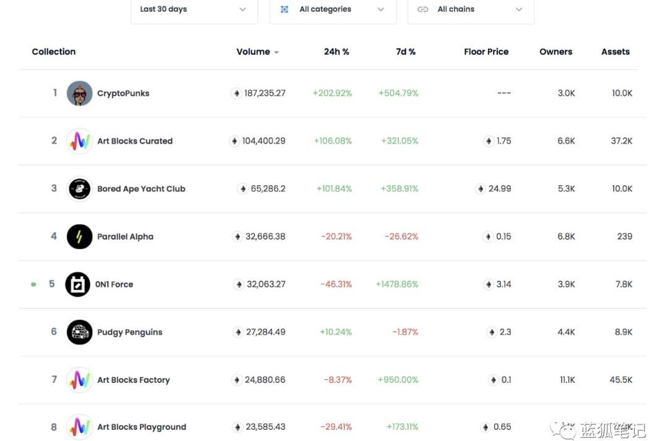Open the Pudgy Penguins collection name

130,332
